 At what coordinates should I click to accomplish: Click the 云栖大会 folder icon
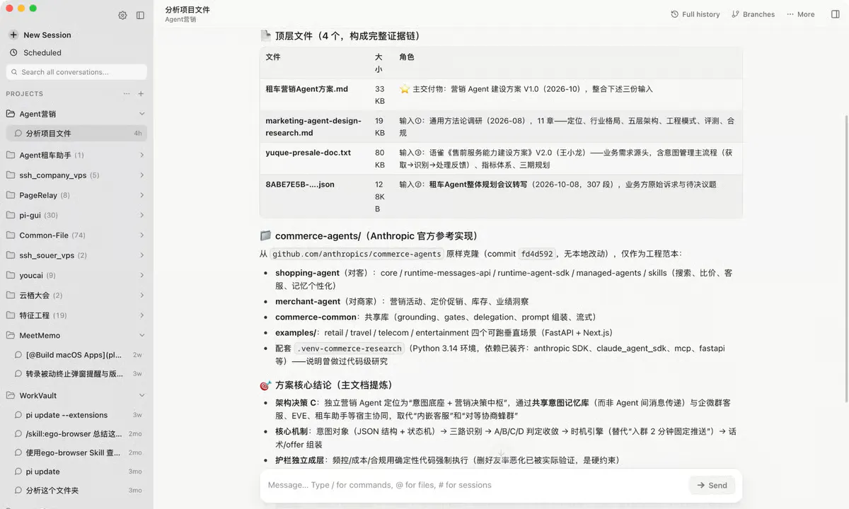(x=11, y=295)
